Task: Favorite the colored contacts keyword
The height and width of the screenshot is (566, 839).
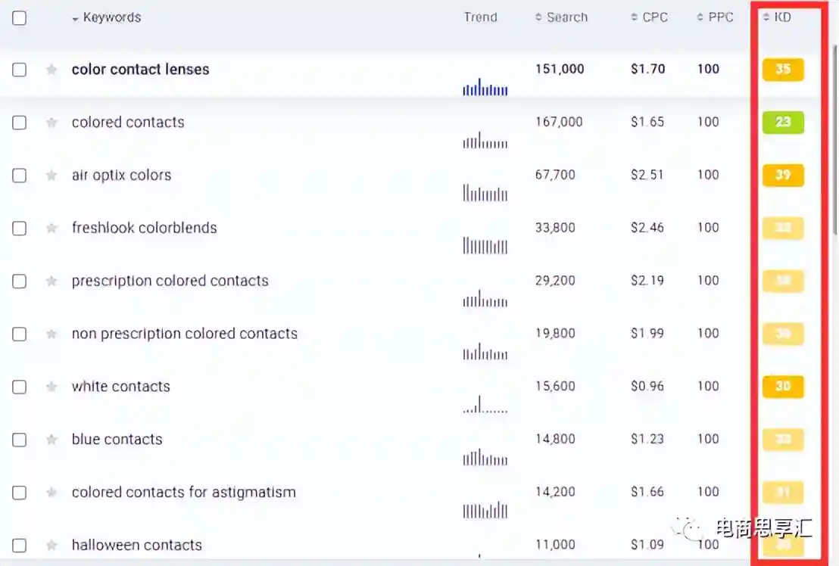Action: [51, 123]
